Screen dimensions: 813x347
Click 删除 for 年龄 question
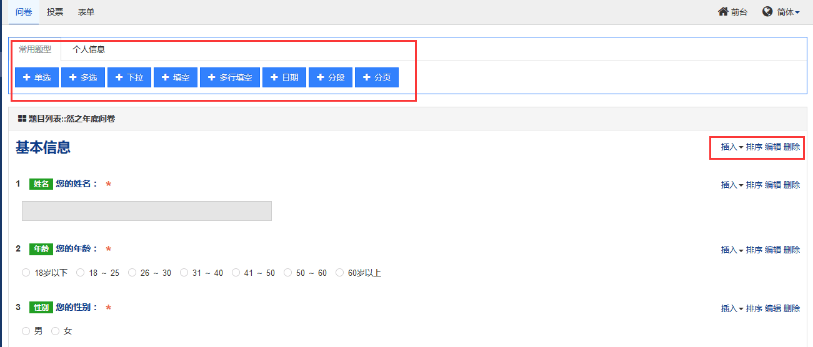[x=792, y=250]
